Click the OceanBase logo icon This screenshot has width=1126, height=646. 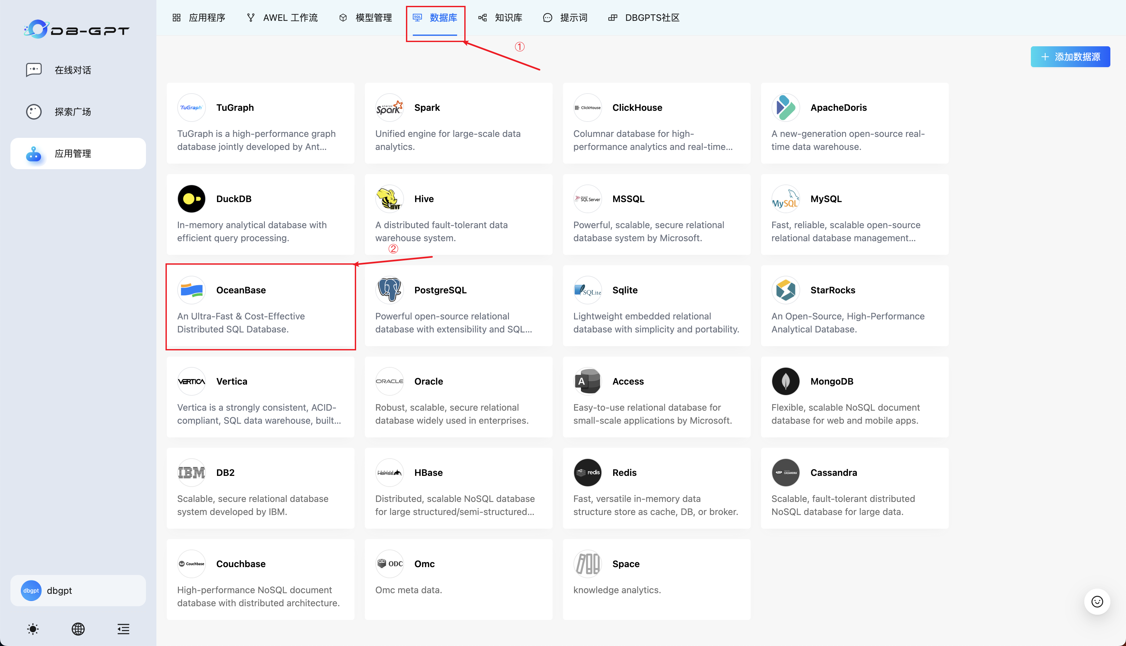192,290
